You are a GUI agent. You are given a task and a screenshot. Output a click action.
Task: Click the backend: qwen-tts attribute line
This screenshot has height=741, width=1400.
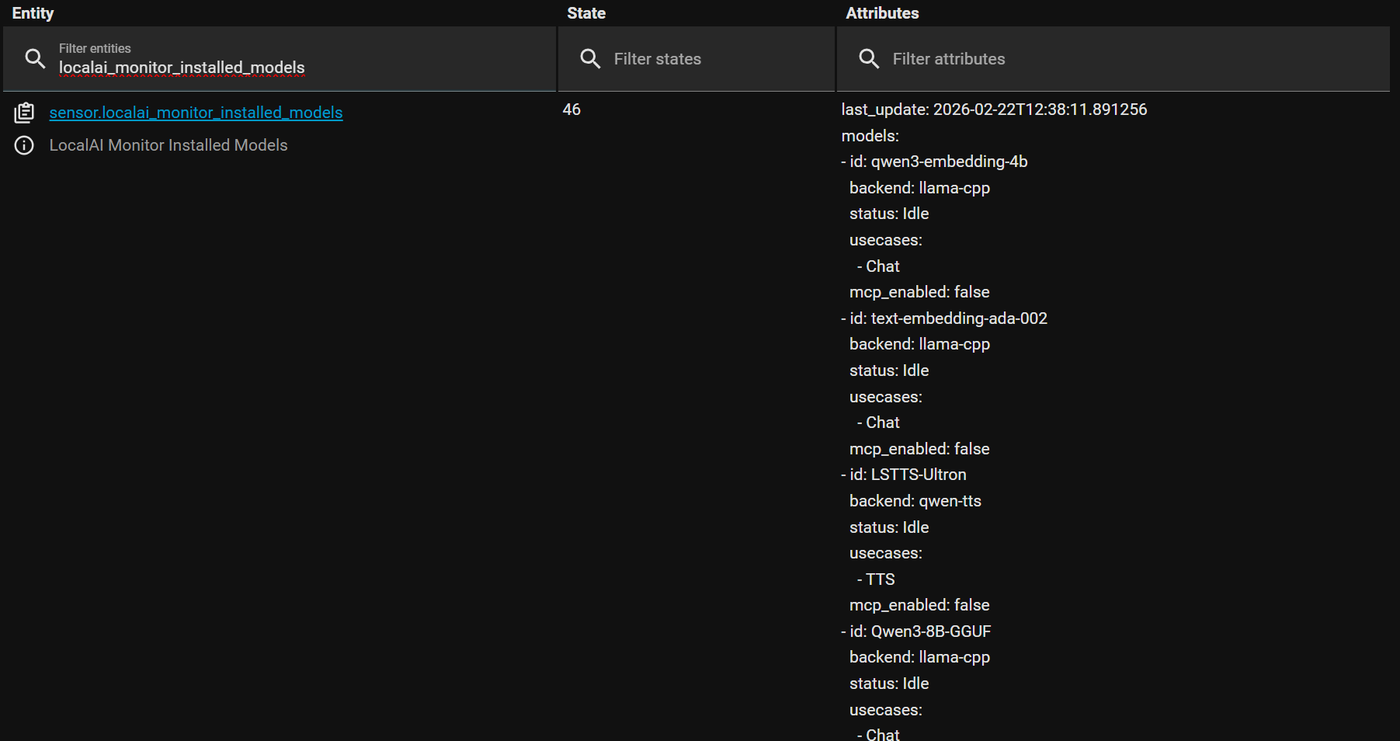[x=915, y=501]
